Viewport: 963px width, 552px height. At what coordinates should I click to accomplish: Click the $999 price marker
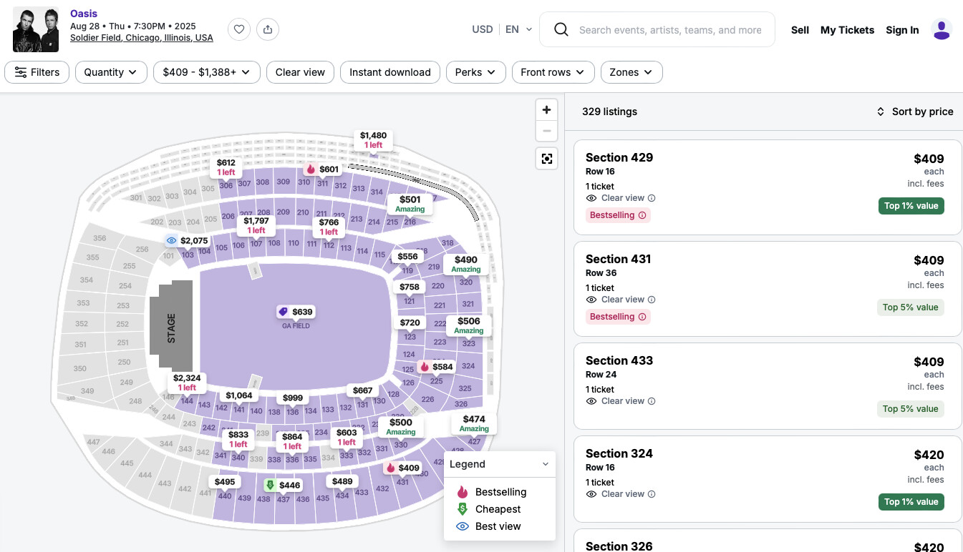pyautogui.click(x=293, y=398)
